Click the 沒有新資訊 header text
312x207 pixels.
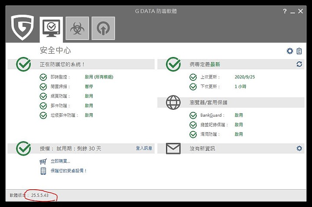[x=202, y=149]
